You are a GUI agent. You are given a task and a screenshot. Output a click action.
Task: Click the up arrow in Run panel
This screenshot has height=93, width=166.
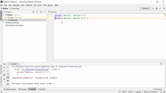[x=8, y=67]
